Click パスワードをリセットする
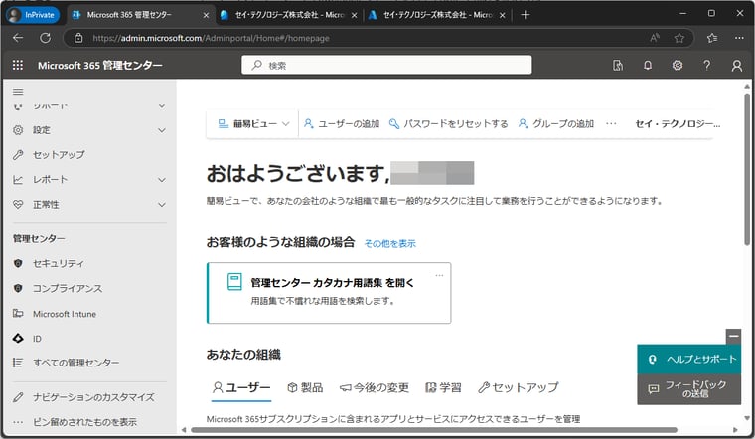This screenshot has width=755, height=439. 448,124
